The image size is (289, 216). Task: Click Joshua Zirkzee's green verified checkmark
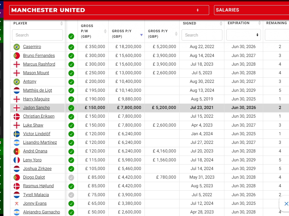point(71,169)
